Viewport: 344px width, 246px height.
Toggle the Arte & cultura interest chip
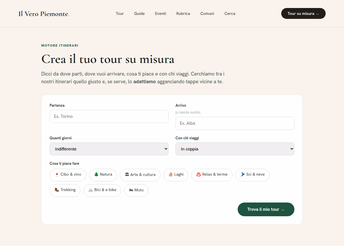[x=140, y=175]
